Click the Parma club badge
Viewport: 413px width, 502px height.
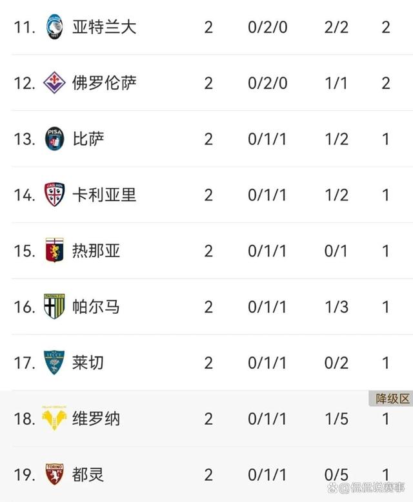pos(54,307)
